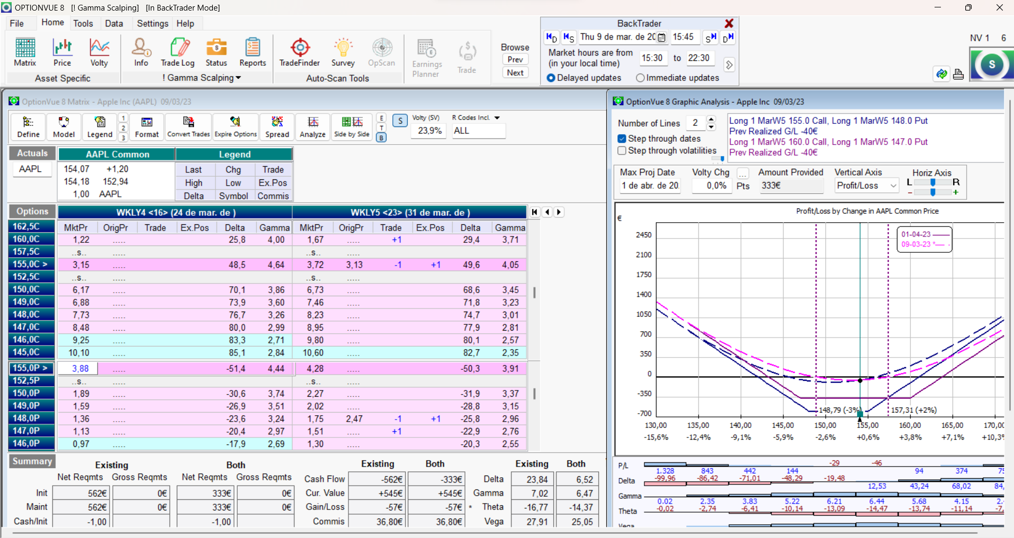This screenshot has width=1014, height=538.
Task: Click Side by Side view icon
Action: (x=352, y=127)
